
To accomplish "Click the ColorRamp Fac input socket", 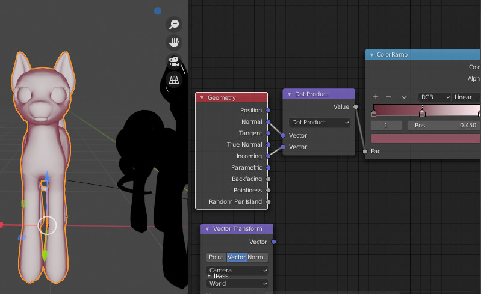I will tap(365, 152).
